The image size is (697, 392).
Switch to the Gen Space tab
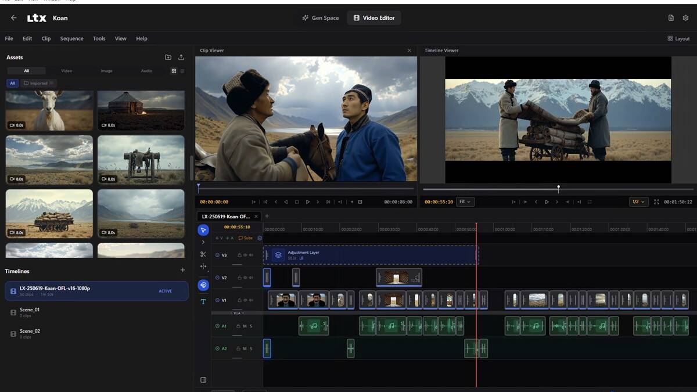coord(320,18)
